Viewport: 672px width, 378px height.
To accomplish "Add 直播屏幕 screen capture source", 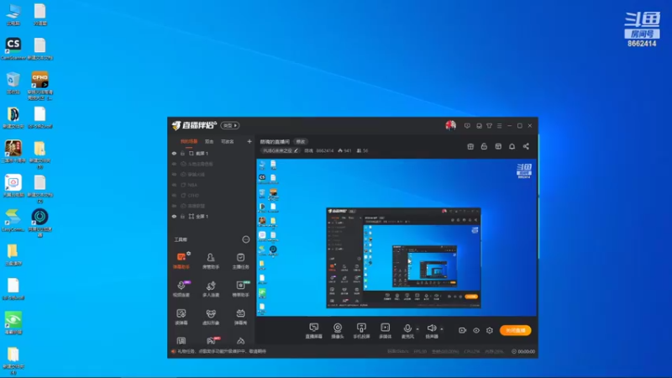I will click(x=313, y=331).
